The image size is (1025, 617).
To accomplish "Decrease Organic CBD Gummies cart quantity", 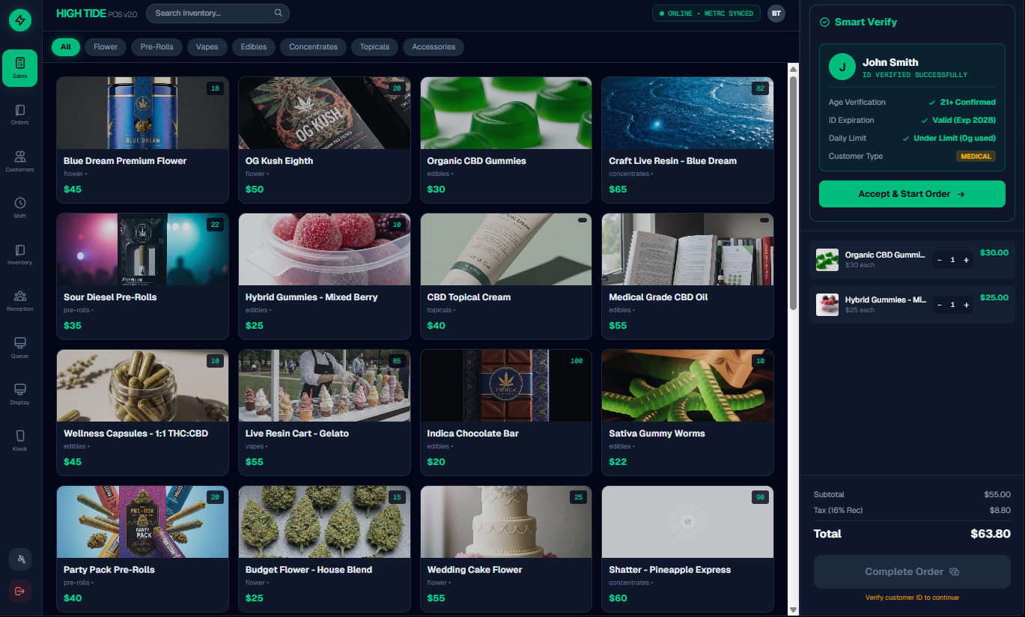I will [940, 260].
